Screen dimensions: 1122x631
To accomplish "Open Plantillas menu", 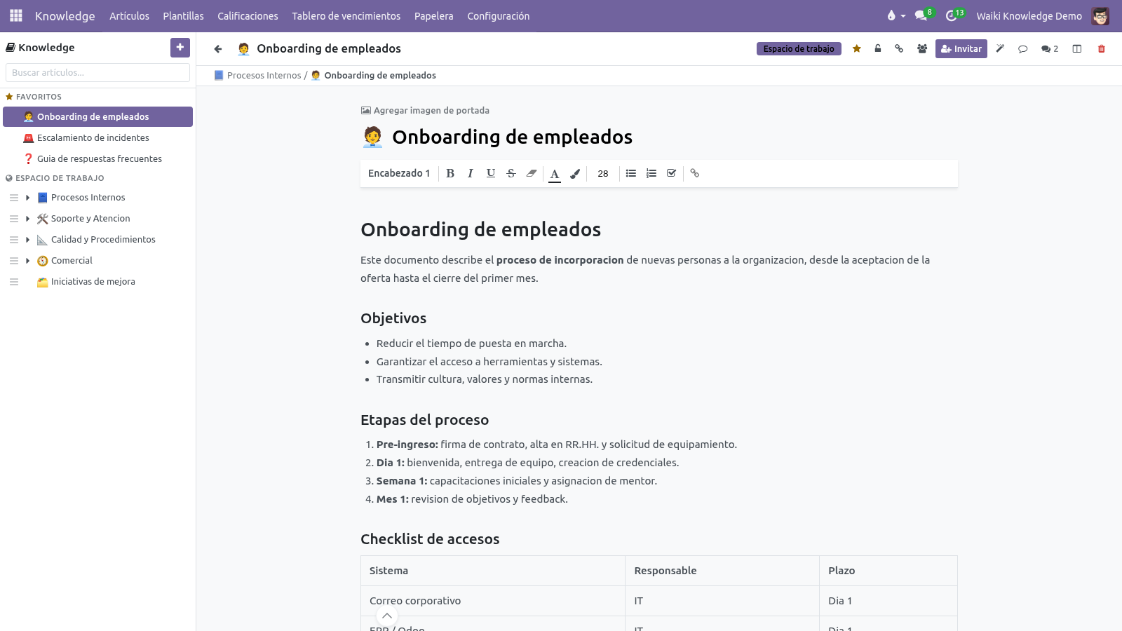I will 184,15.
